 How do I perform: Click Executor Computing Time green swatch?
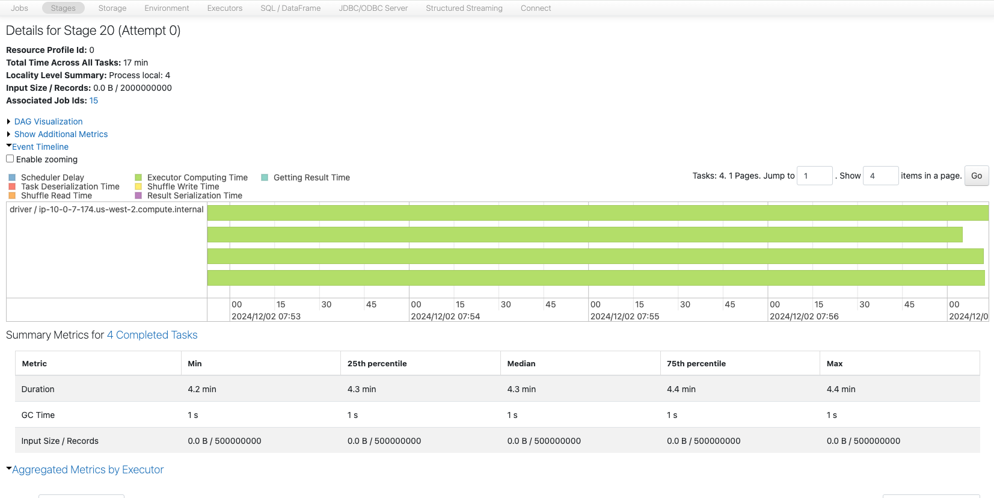point(138,177)
